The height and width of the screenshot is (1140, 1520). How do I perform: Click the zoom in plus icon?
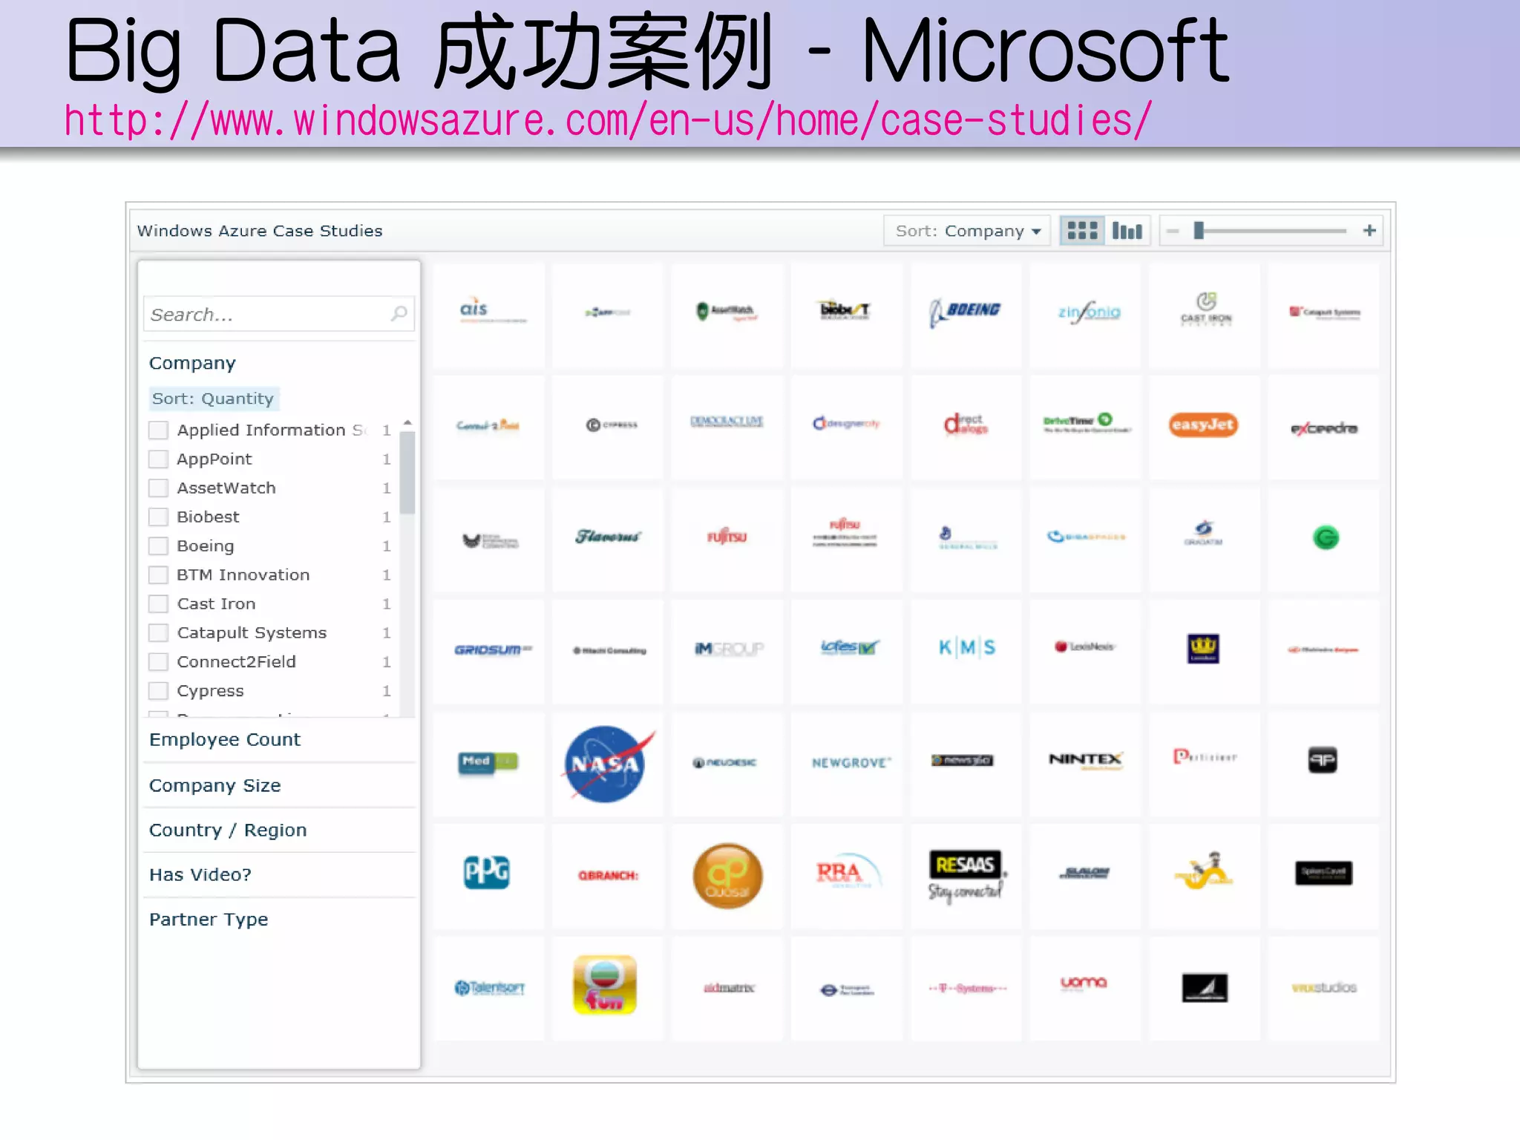pos(1369,231)
